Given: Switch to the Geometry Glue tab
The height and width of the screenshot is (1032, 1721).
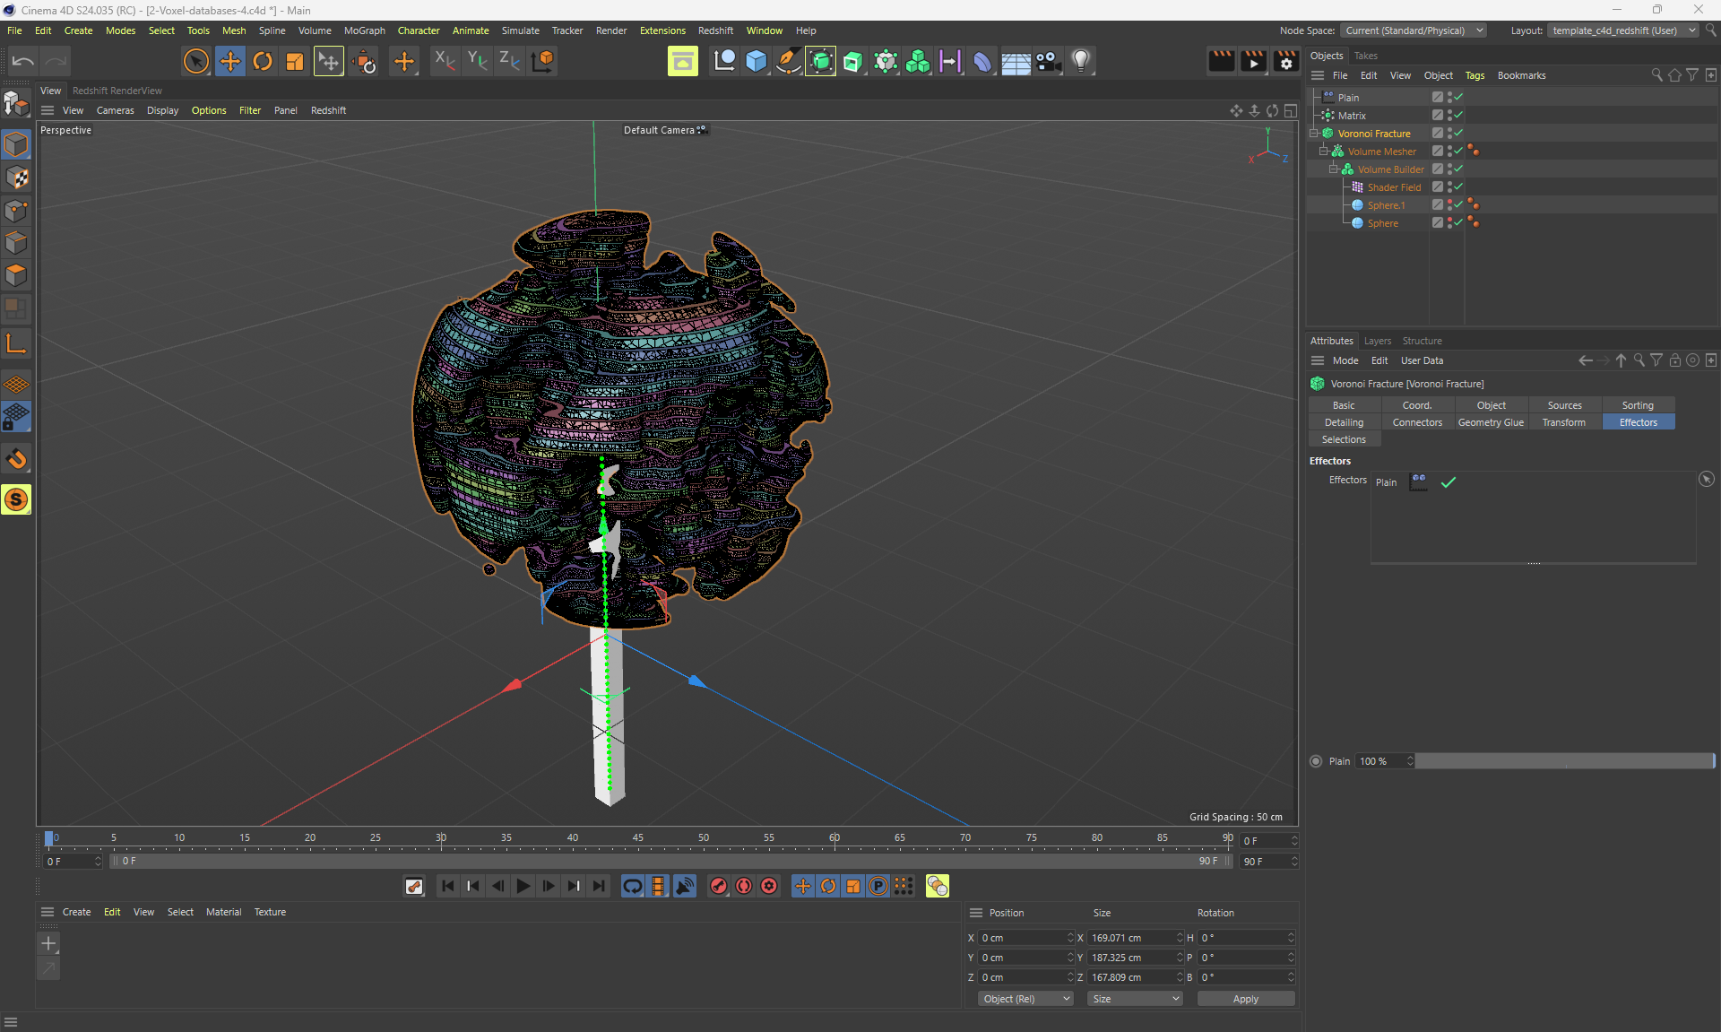Looking at the screenshot, I should click(1490, 422).
